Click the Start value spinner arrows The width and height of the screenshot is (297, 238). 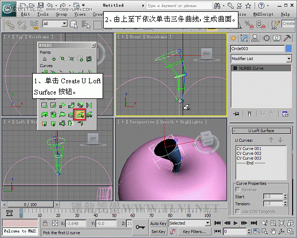coord(285,197)
